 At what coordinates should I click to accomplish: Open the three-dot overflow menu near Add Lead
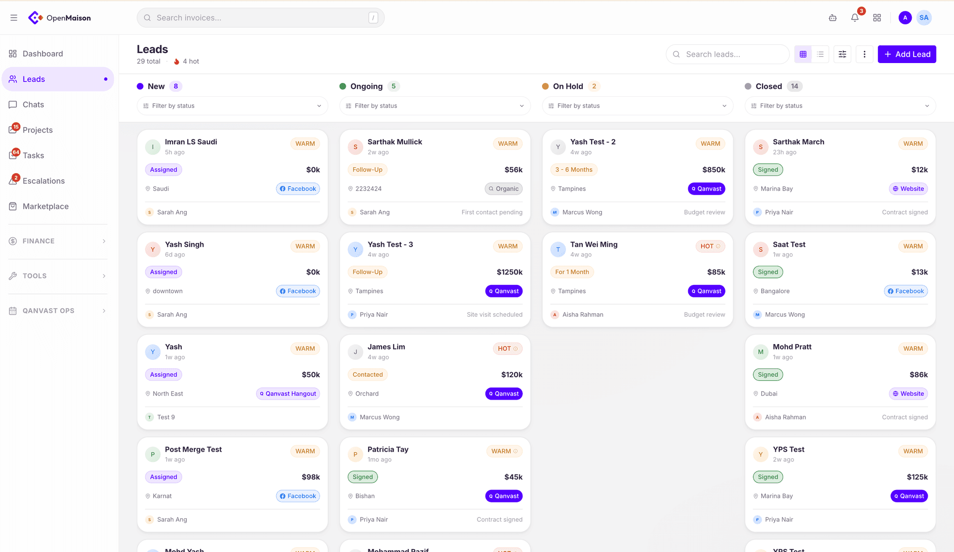[x=865, y=54]
